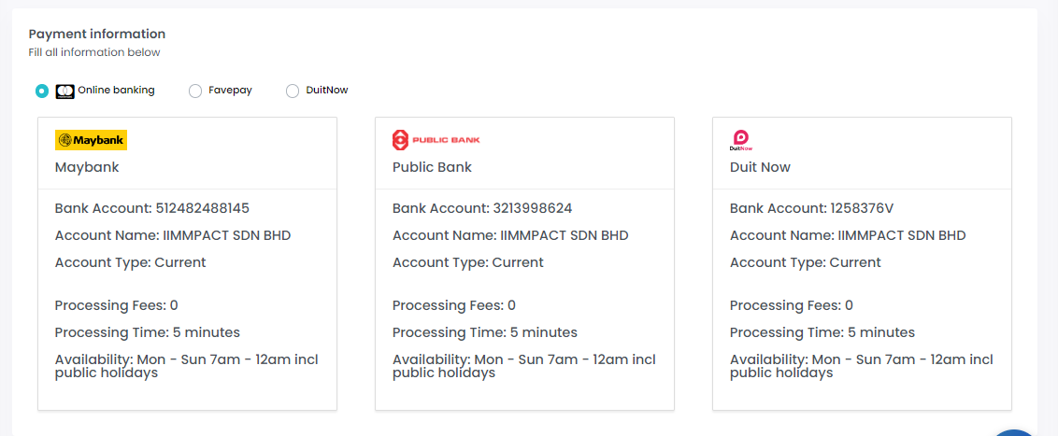
Task: Select the Public Bank card title
Action: point(432,167)
